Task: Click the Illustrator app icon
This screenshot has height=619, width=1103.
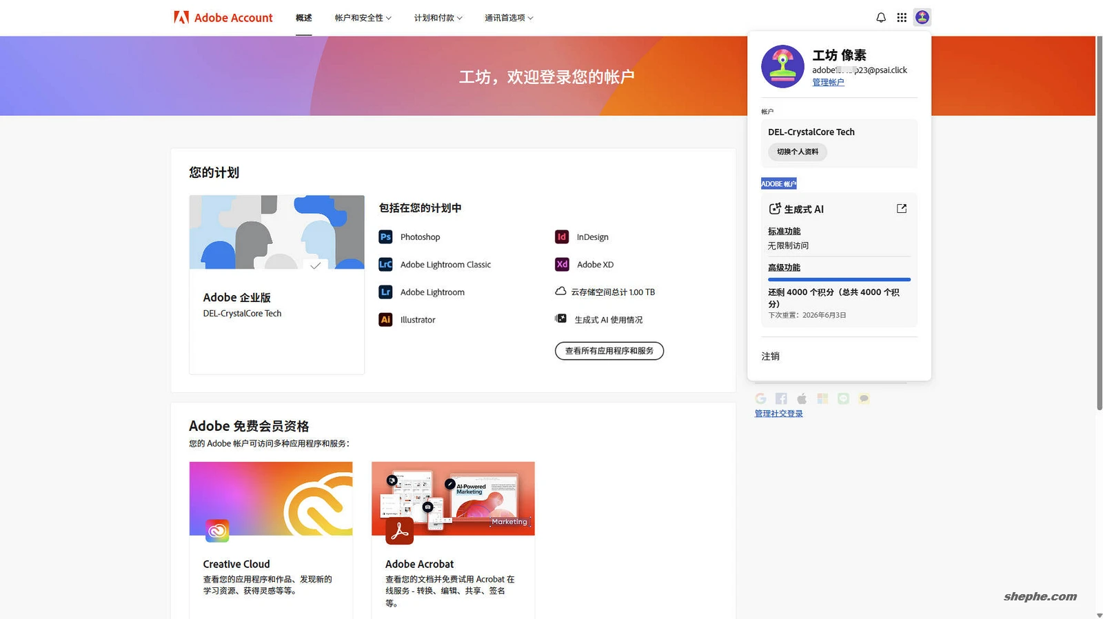Action: coord(385,319)
